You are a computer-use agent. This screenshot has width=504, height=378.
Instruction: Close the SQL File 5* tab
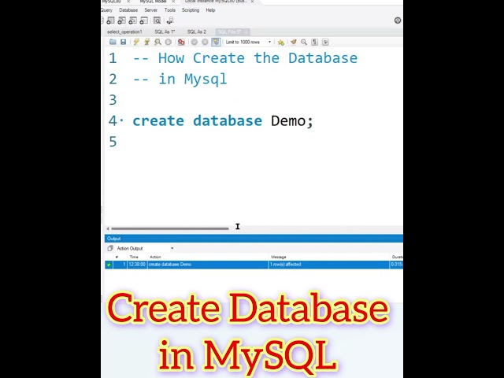[x=246, y=31]
